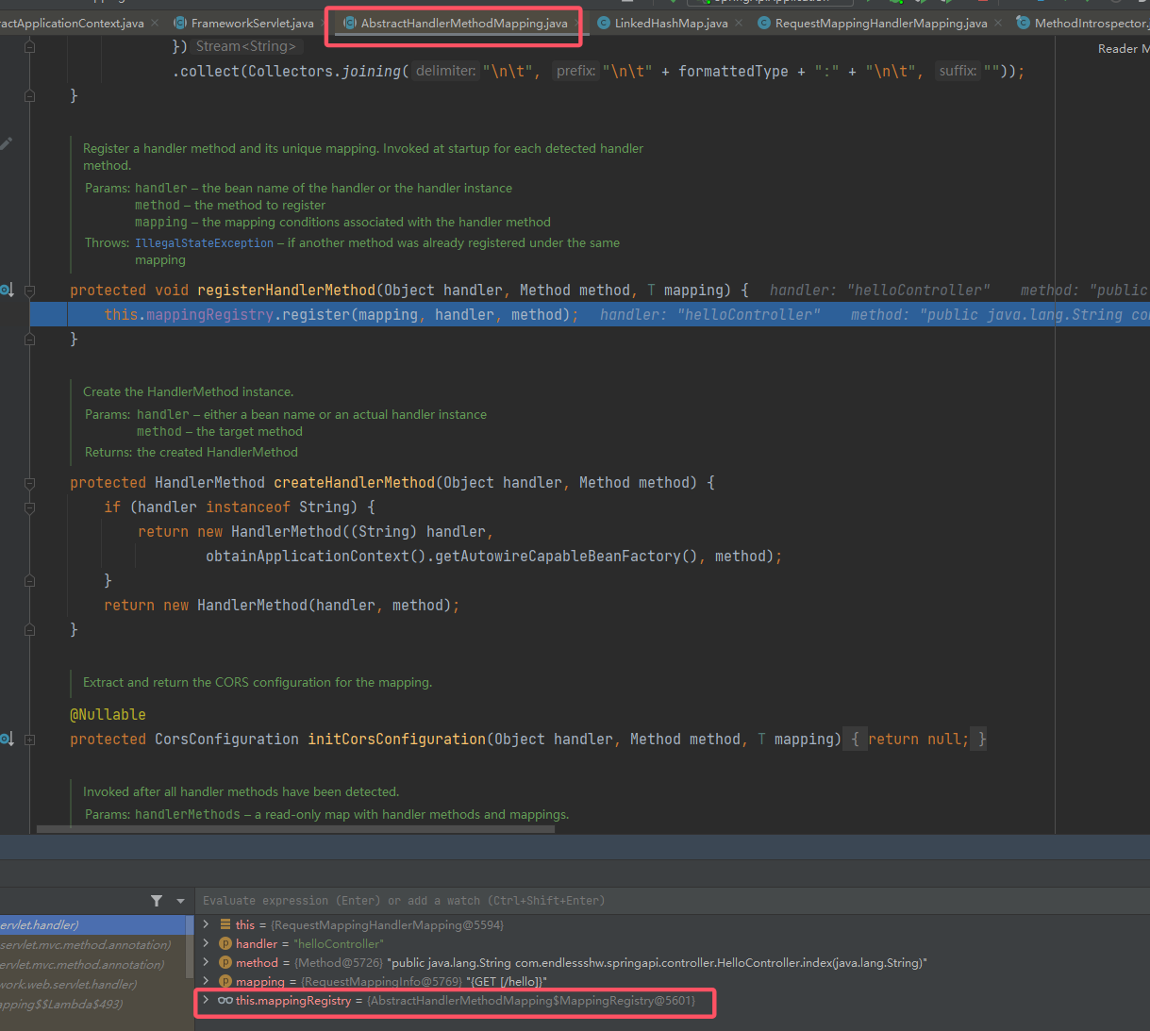
Task: Open the IllegalStateException doc link
Action: [x=204, y=243]
